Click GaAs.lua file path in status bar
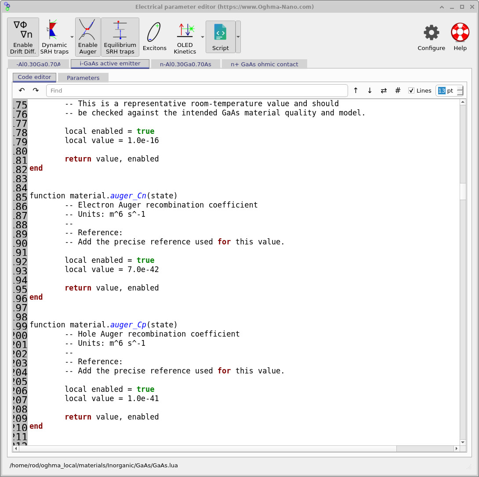The height and width of the screenshot is (477, 479). tap(94, 466)
